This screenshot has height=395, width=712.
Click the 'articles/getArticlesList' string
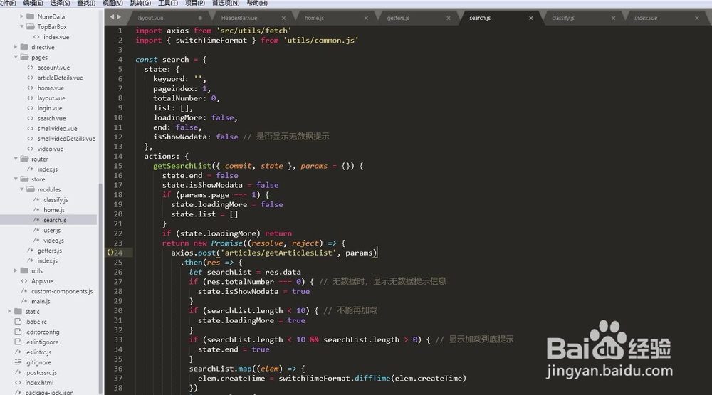pos(278,253)
